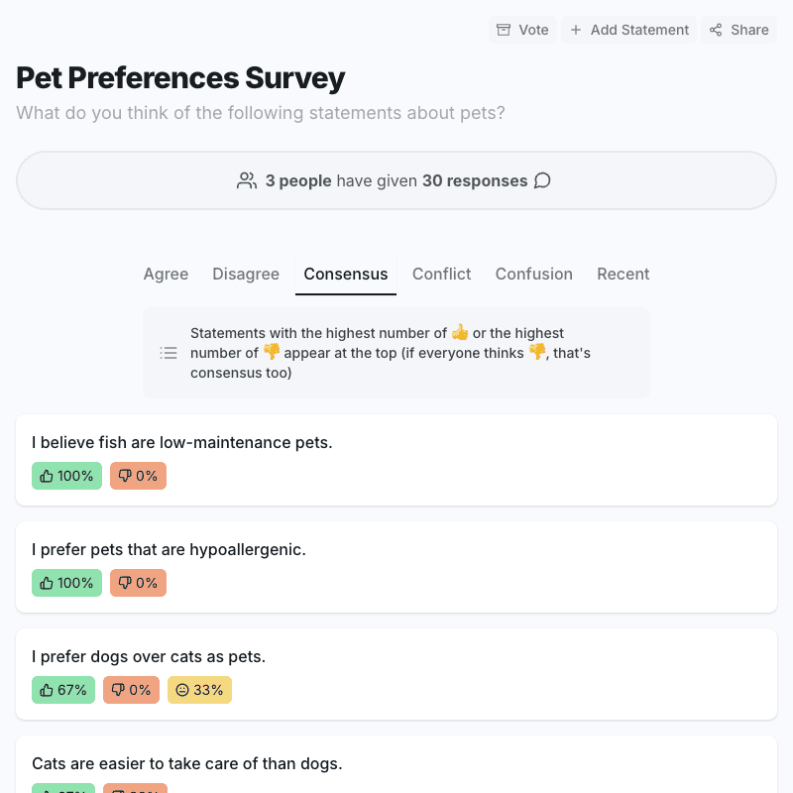793x793 pixels.
Task: Switch to the Agree tab
Action: 166,274
